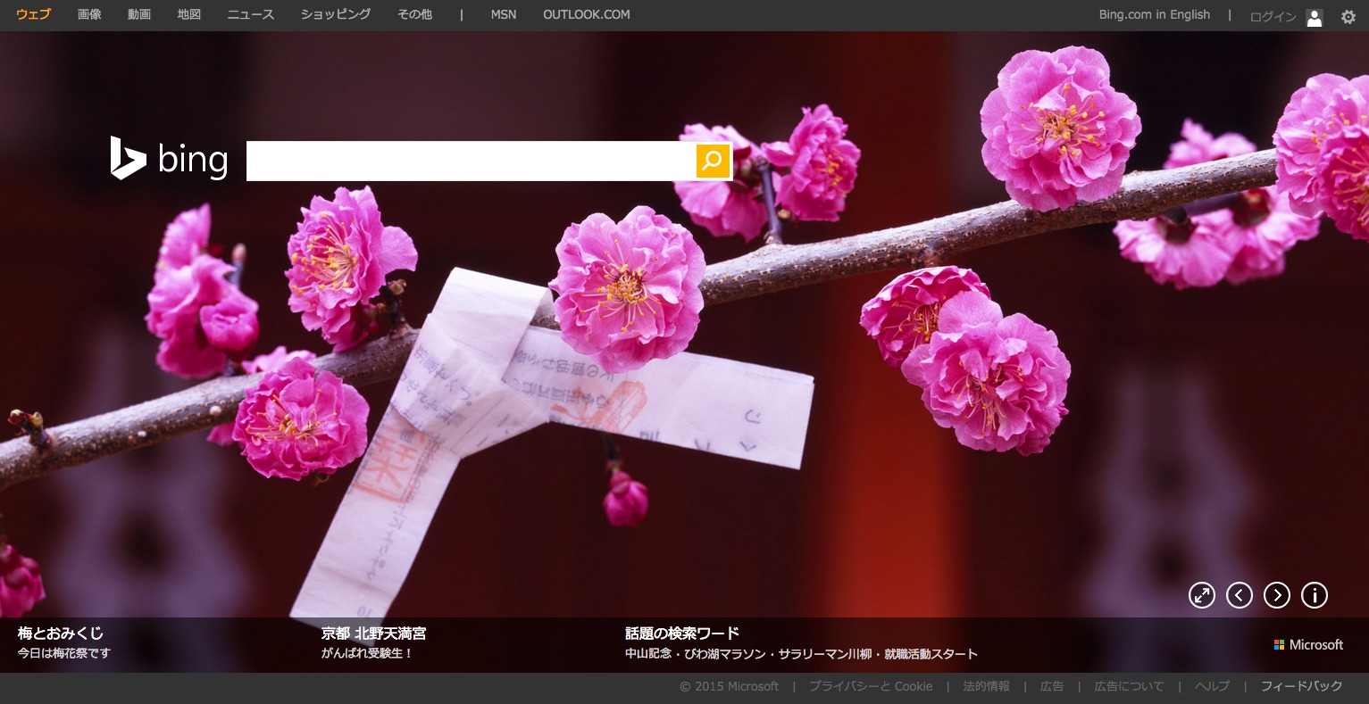Go to the next background image

(x=1277, y=595)
